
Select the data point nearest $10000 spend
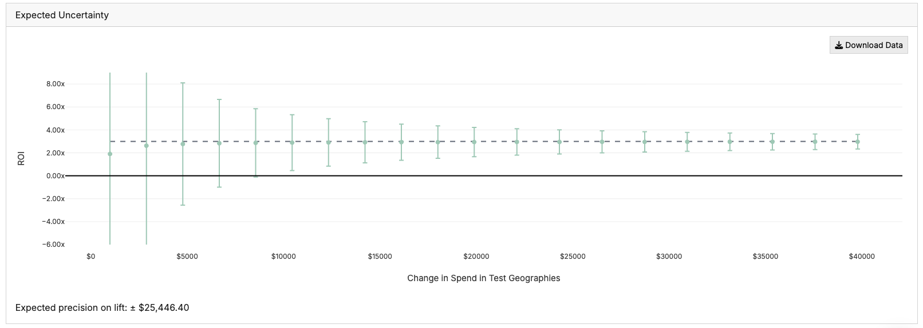click(x=292, y=142)
